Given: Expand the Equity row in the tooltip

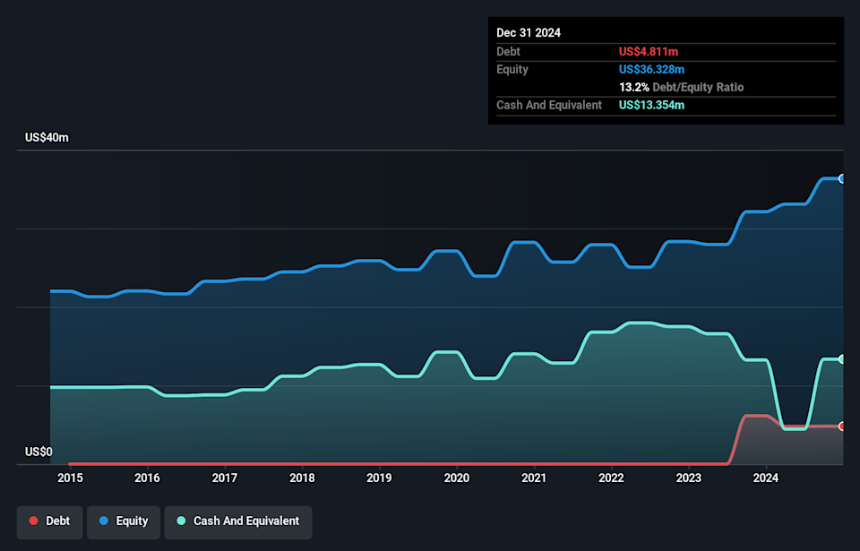Looking at the screenshot, I should click(x=512, y=69).
